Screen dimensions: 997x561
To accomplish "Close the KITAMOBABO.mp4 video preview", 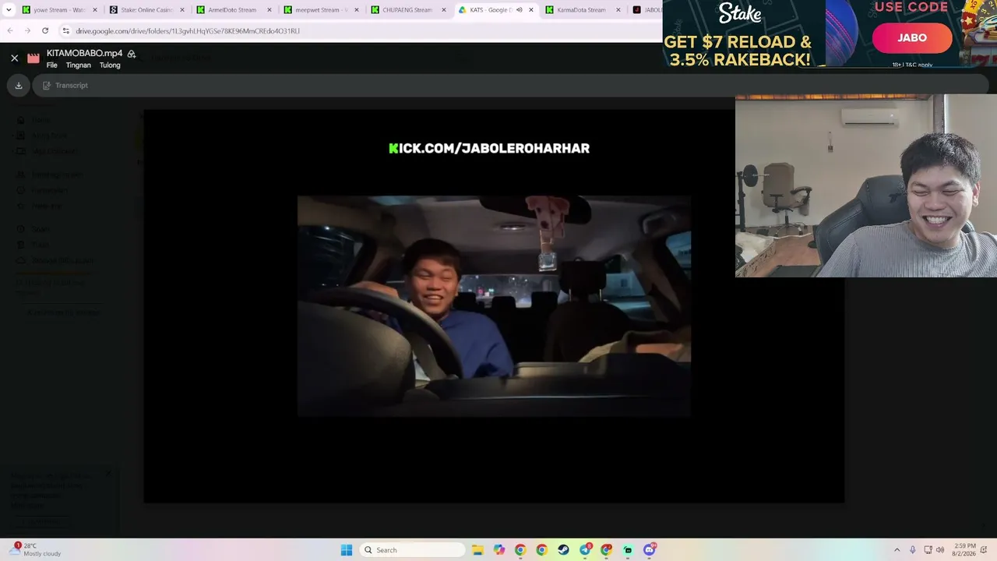I will coord(14,58).
